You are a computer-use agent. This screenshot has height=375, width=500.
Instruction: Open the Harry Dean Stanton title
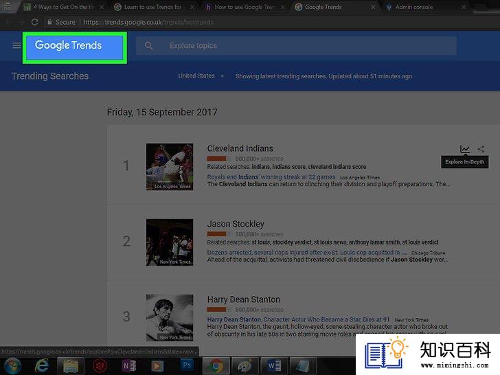(x=244, y=299)
